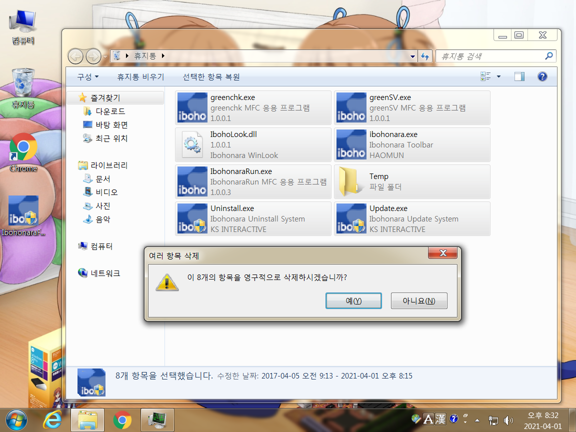The height and width of the screenshot is (432, 576).
Task: Select ibohonara.exe file icon
Action: click(x=351, y=144)
